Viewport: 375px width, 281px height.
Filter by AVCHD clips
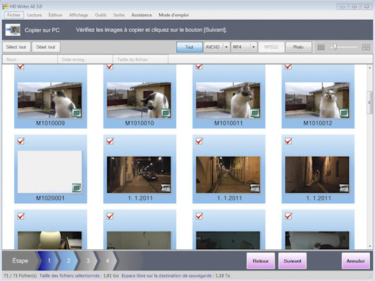tap(213, 47)
